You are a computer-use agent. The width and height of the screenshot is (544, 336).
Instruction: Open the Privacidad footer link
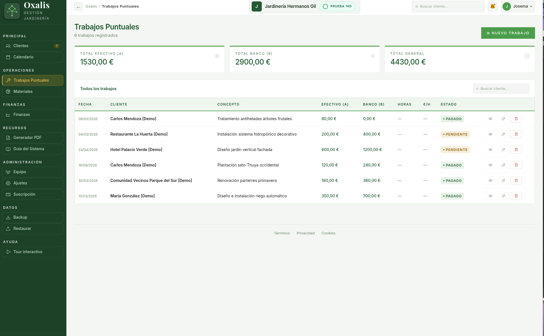pos(305,233)
